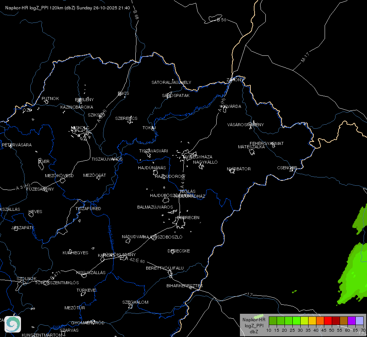Select the yellow 35–40 dBZ legend swatch

(312, 321)
